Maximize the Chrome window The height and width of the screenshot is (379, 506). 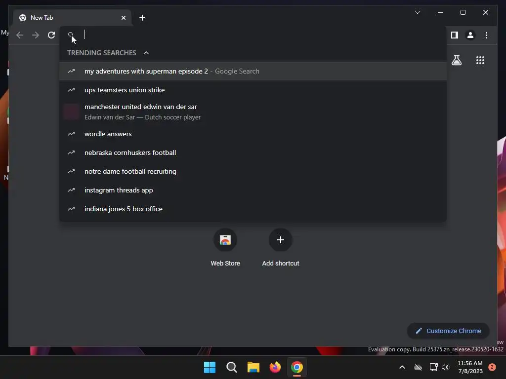pos(463,12)
